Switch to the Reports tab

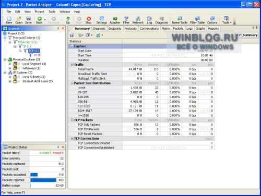pyautogui.click(x=213, y=29)
